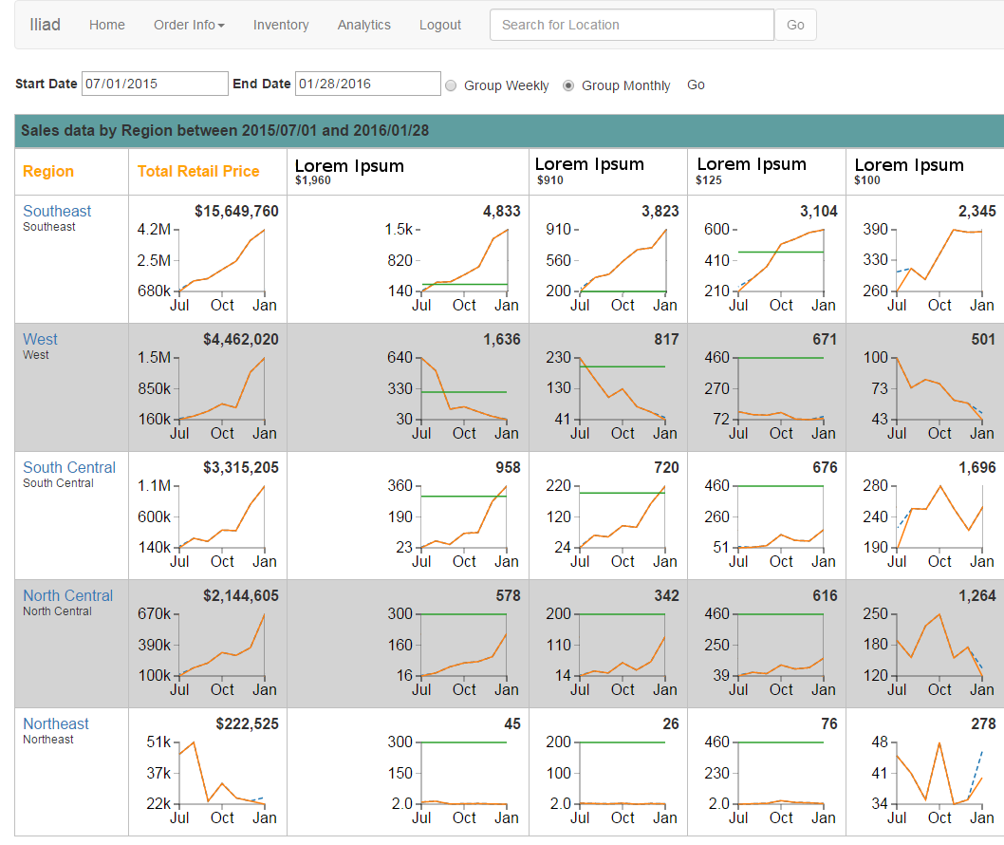The width and height of the screenshot is (1004, 845).
Task: Click the Southeast Total Retail Price chart
Action: 221,261
